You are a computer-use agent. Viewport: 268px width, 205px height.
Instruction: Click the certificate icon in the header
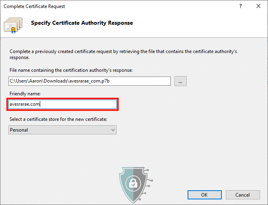(14, 24)
